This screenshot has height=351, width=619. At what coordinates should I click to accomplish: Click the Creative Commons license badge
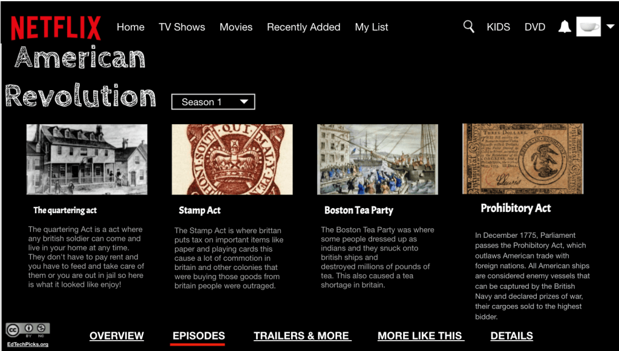click(x=28, y=330)
